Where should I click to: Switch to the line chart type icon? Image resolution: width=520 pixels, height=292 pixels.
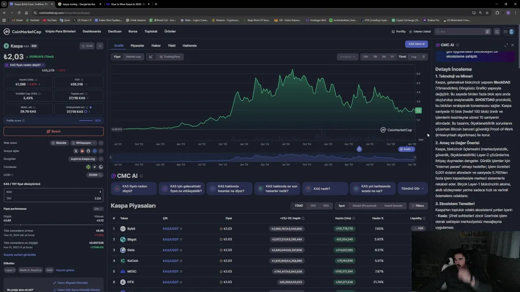coord(151,57)
